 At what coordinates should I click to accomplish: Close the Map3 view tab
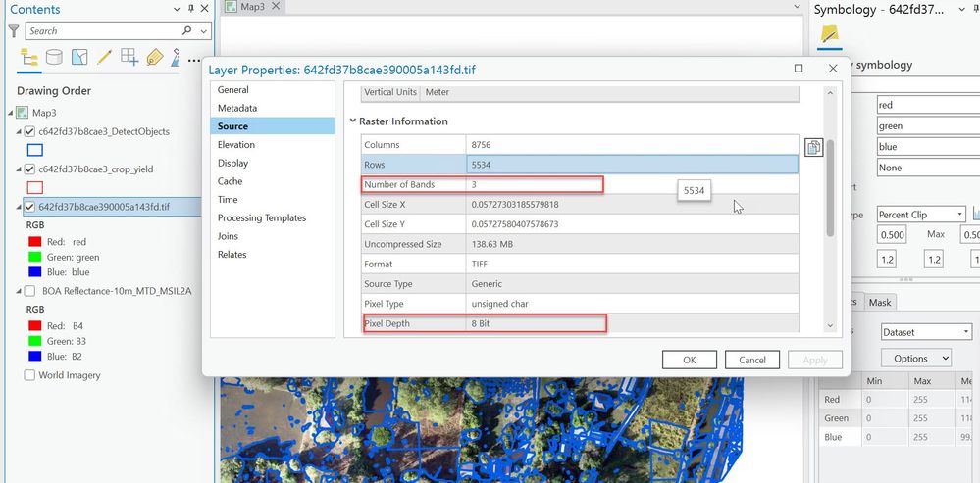point(276,6)
